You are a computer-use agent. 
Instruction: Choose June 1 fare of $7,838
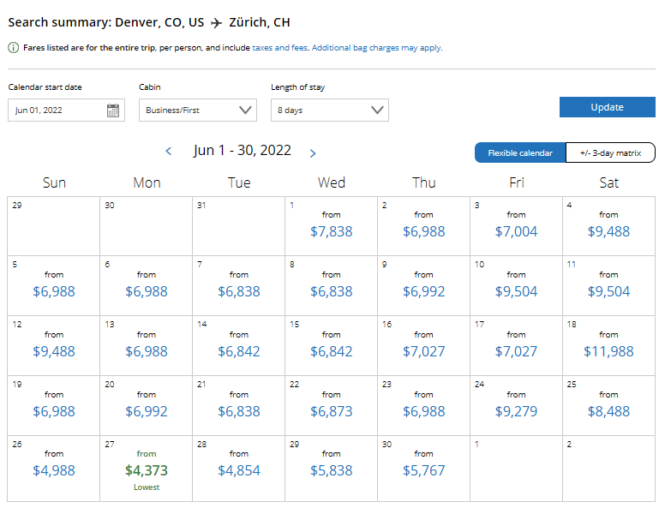click(331, 231)
